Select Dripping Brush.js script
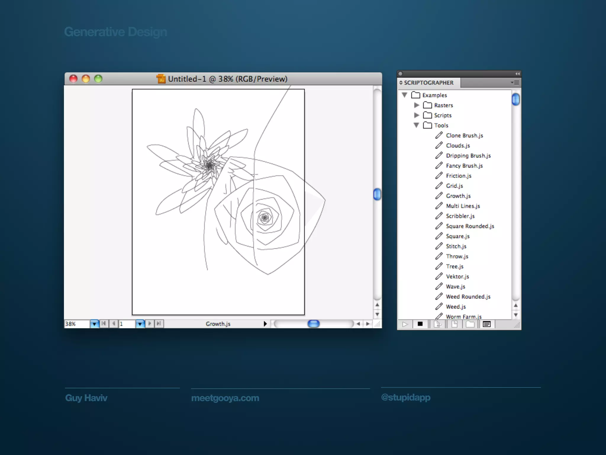606x455 pixels. tap(468, 156)
